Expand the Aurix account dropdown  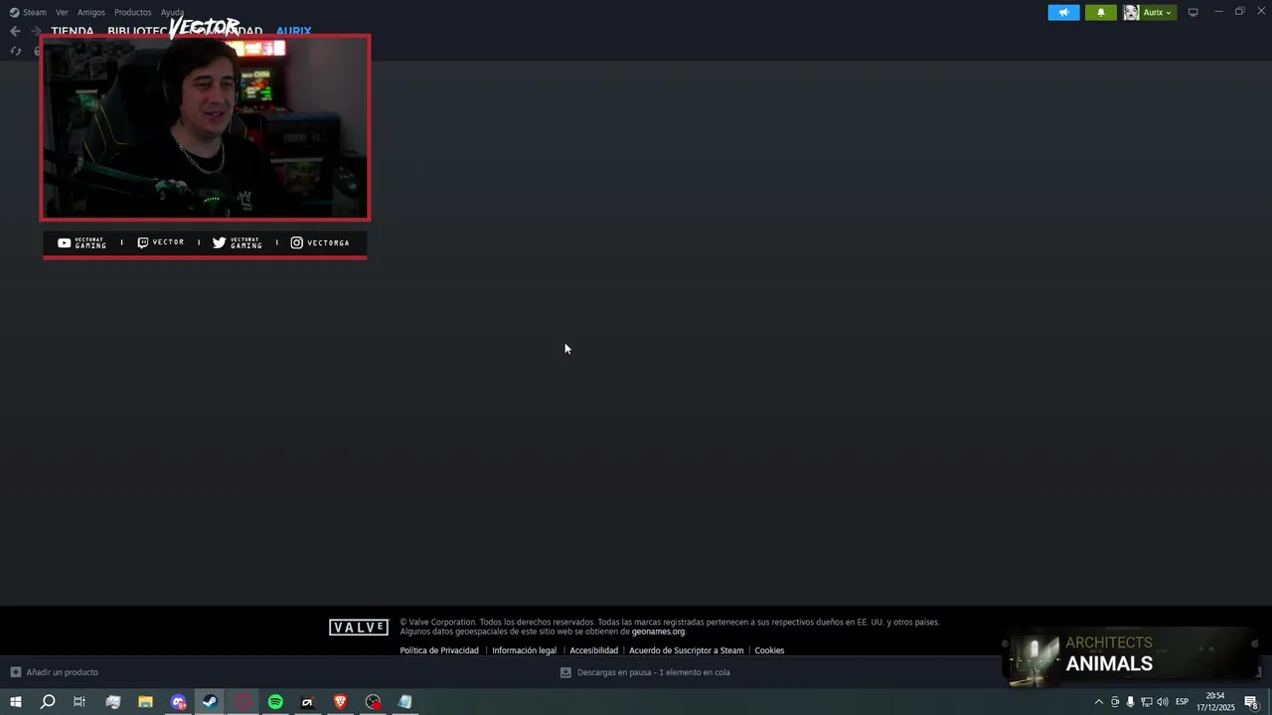pos(1158,12)
